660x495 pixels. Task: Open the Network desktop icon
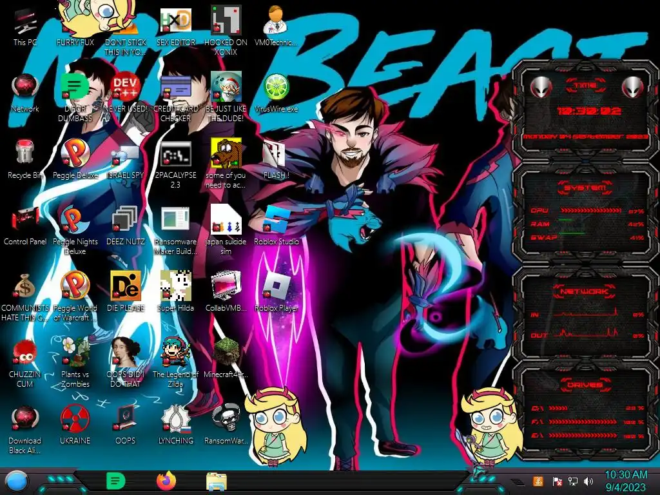tap(25, 93)
